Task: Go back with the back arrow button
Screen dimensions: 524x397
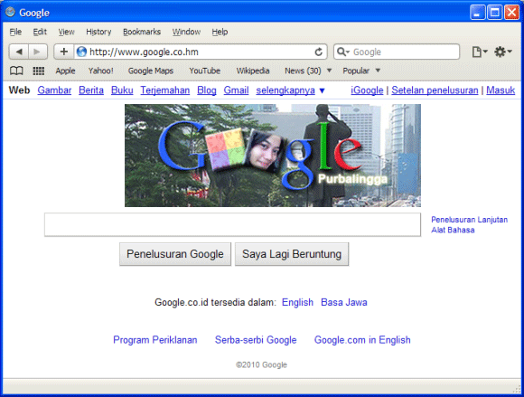Action: tap(19, 52)
